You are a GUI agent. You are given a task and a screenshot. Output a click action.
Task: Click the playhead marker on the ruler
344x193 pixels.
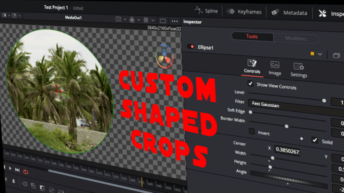[x=142, y=182]
